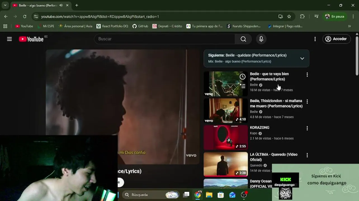
Task: Go back with browser back arrow
Action: [x=6, y=16]
